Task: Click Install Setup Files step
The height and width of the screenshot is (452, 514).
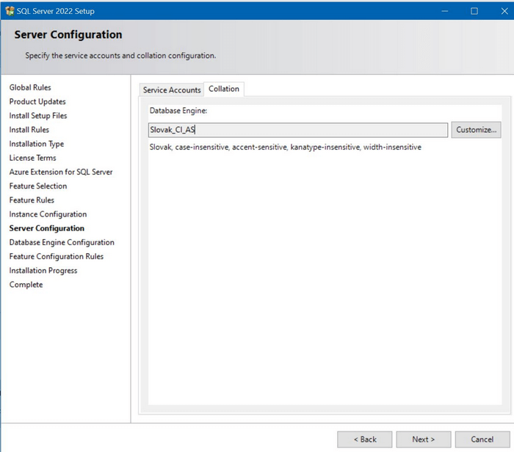Action: click(38, 115)
